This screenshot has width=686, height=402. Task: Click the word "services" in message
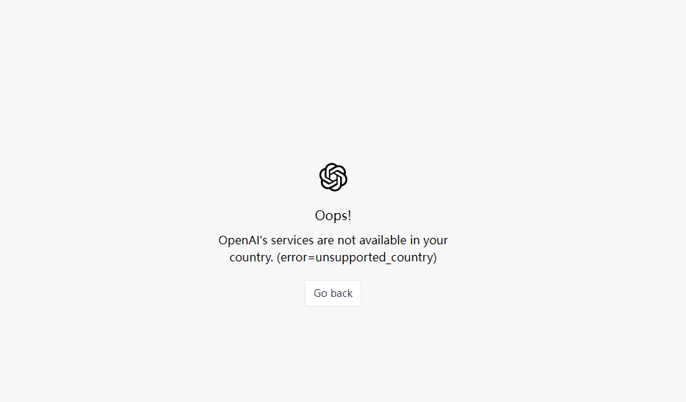pos(293,240)
